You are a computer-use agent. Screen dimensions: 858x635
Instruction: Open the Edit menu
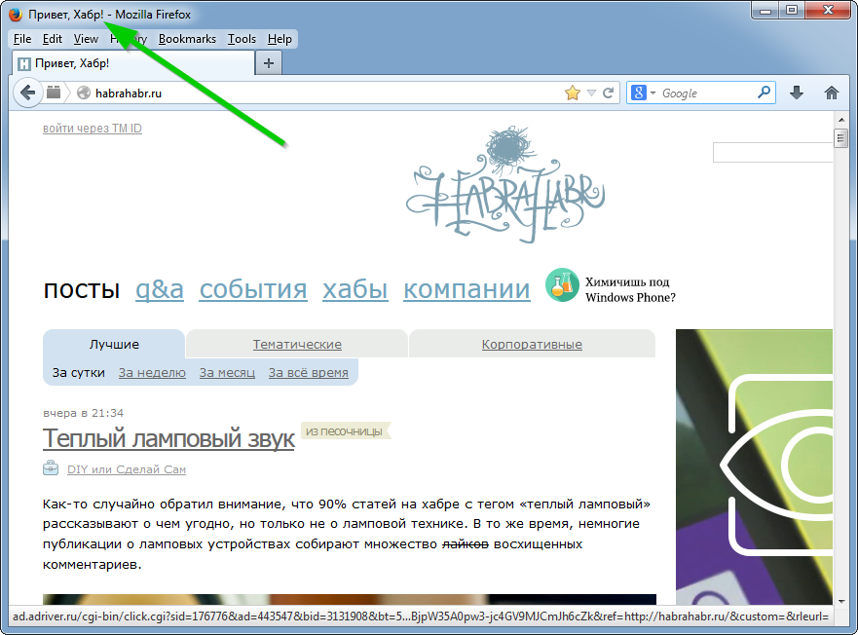(x=53, y=39)
